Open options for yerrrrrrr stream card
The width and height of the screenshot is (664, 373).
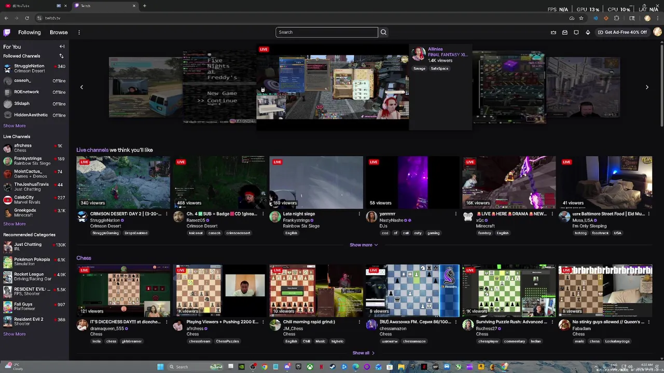pos(456,214)
